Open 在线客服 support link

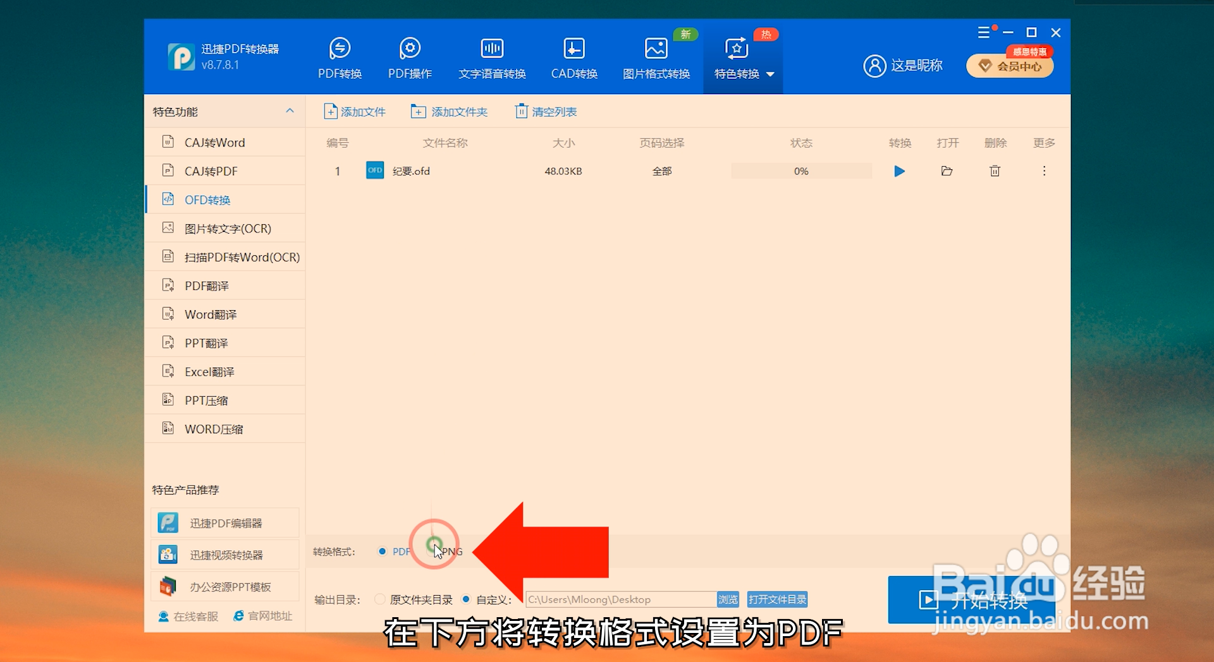tap(188, 616)
